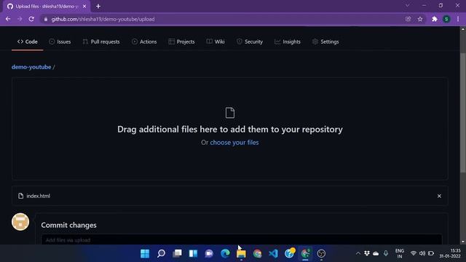Open the volume speaker tray icon
The height and width of the screenshot is (262, 466).
click(x=422, y=253)
